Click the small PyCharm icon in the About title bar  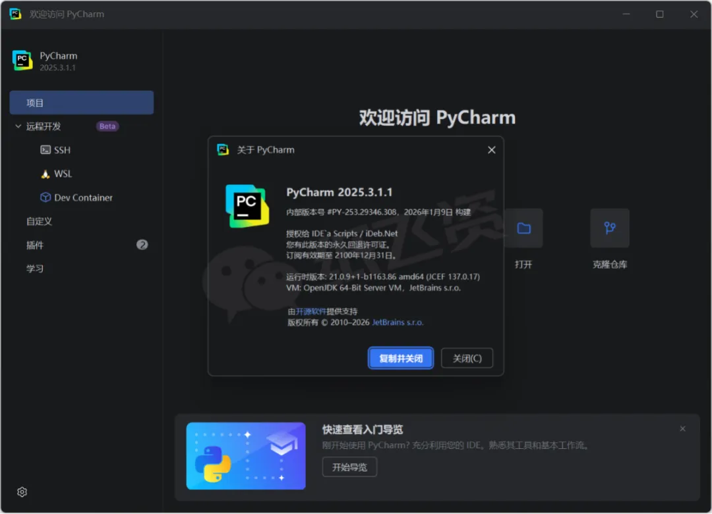point(223,149)
